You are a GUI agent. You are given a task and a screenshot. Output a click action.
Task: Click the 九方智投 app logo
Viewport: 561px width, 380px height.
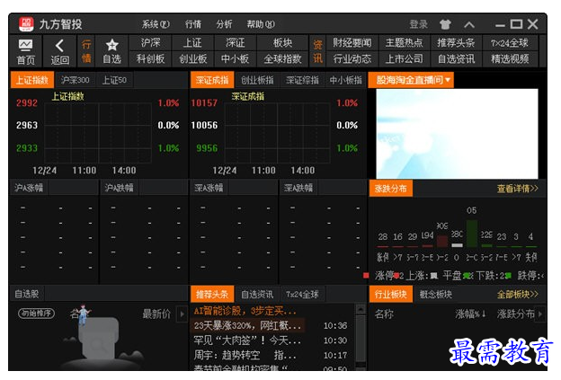pyautogui.click(x=26, y=24)
